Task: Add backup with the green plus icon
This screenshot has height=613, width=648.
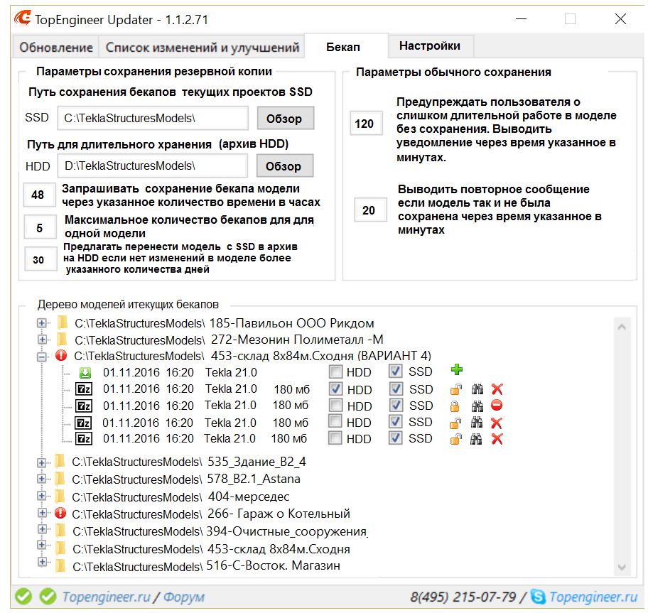Action: point(457,369)
